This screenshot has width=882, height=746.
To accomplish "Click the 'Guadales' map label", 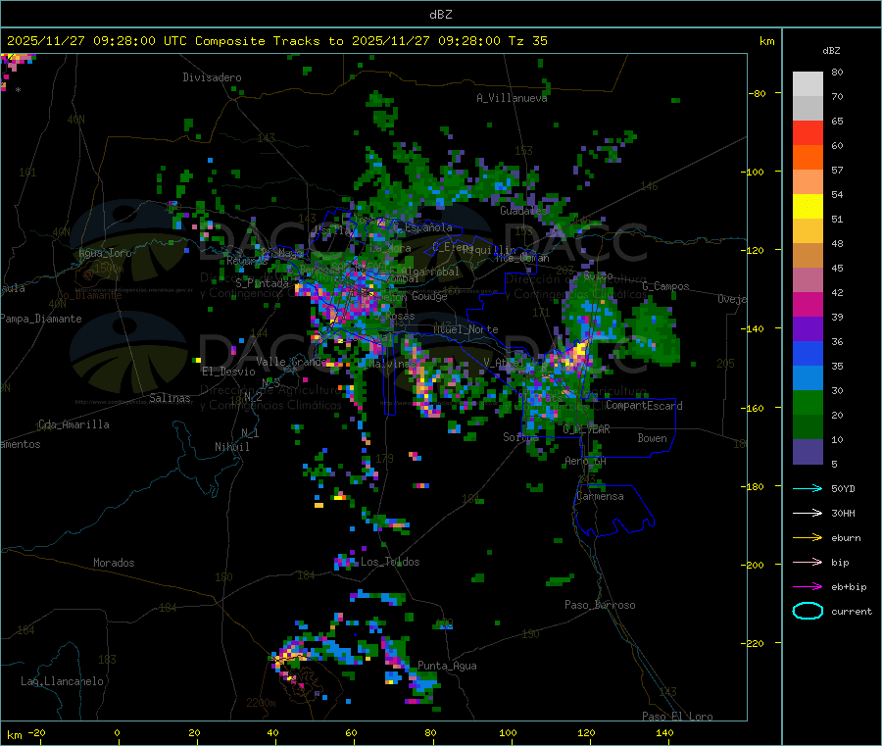I will 523,211.
